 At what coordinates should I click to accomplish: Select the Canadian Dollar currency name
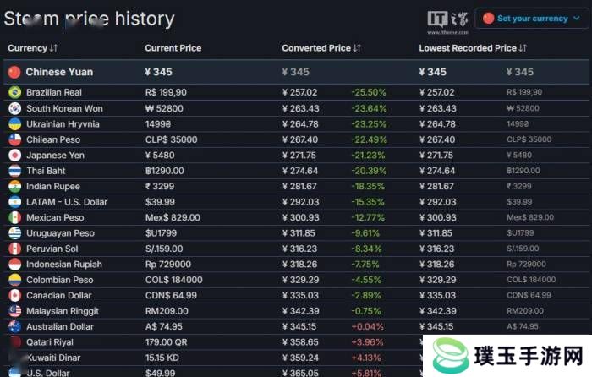(x=59, y=296)
